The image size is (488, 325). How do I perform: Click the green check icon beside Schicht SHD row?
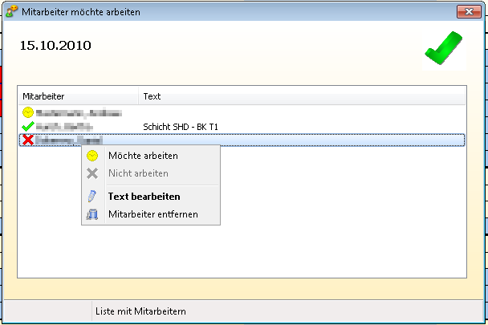pos(28,127)
